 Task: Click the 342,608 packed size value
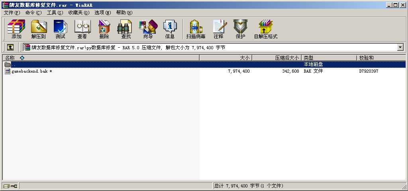(290, 71)
